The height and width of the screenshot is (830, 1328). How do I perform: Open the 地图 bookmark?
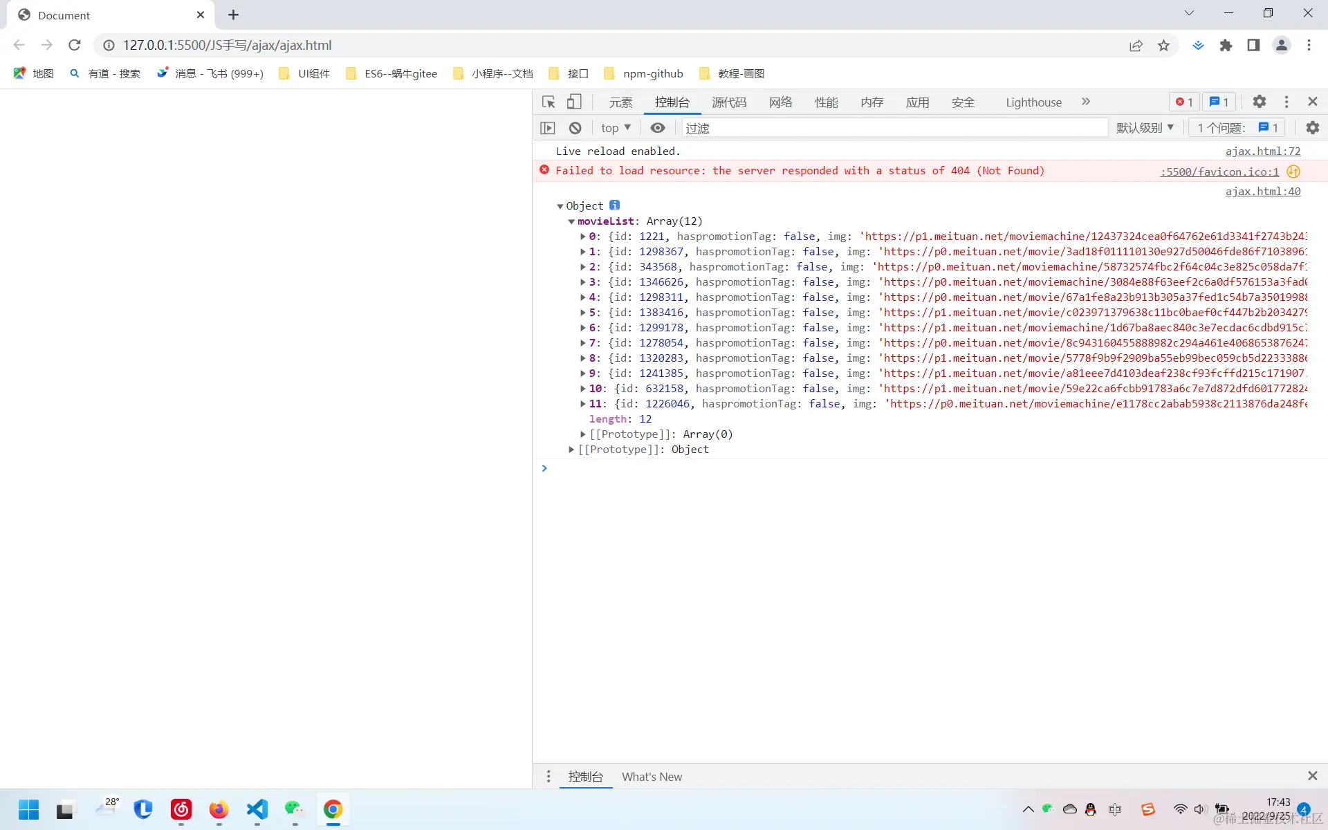pos(34,73)
